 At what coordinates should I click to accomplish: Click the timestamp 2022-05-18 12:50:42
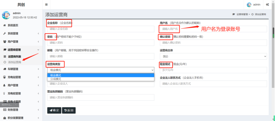click(25, 17)
